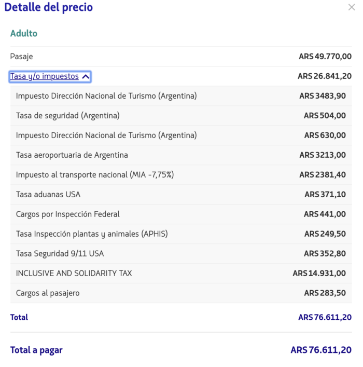Viewport: 363px width, 367px height.
Task: Click the INCLUSIVE AND SOLIDARITY TAX row
Action: (x=74, y=274)
